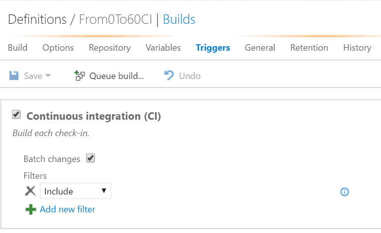Expand the Save dropdown arrow
This screenshot has width=381, height=233.
pos(48,76)
